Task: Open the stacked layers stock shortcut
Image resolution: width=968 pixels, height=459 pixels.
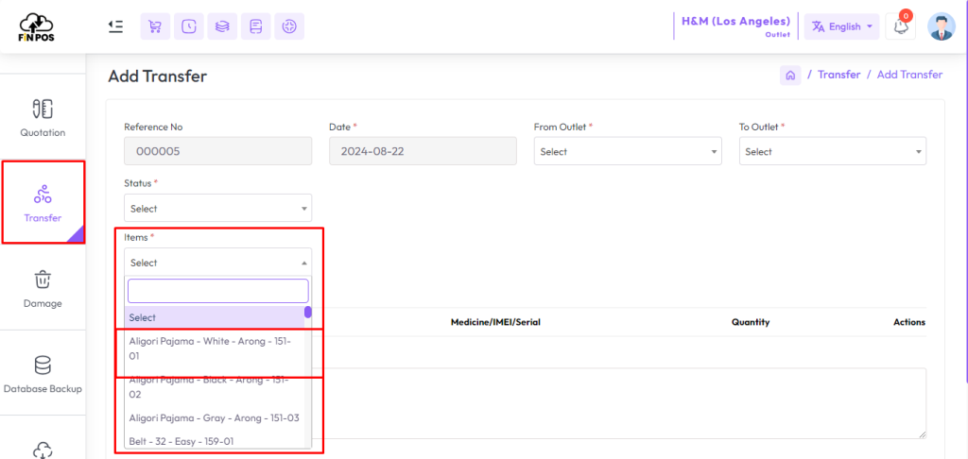Action: pyautogui.click(x=222, y=26)
